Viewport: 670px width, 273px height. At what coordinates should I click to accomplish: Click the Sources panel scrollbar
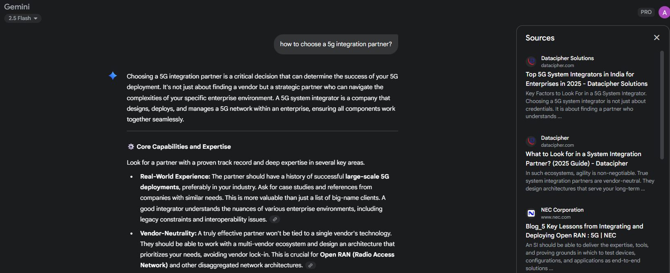point(662,105)
